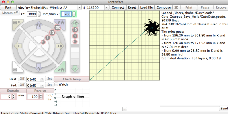Start the Print button

point(189,7)
